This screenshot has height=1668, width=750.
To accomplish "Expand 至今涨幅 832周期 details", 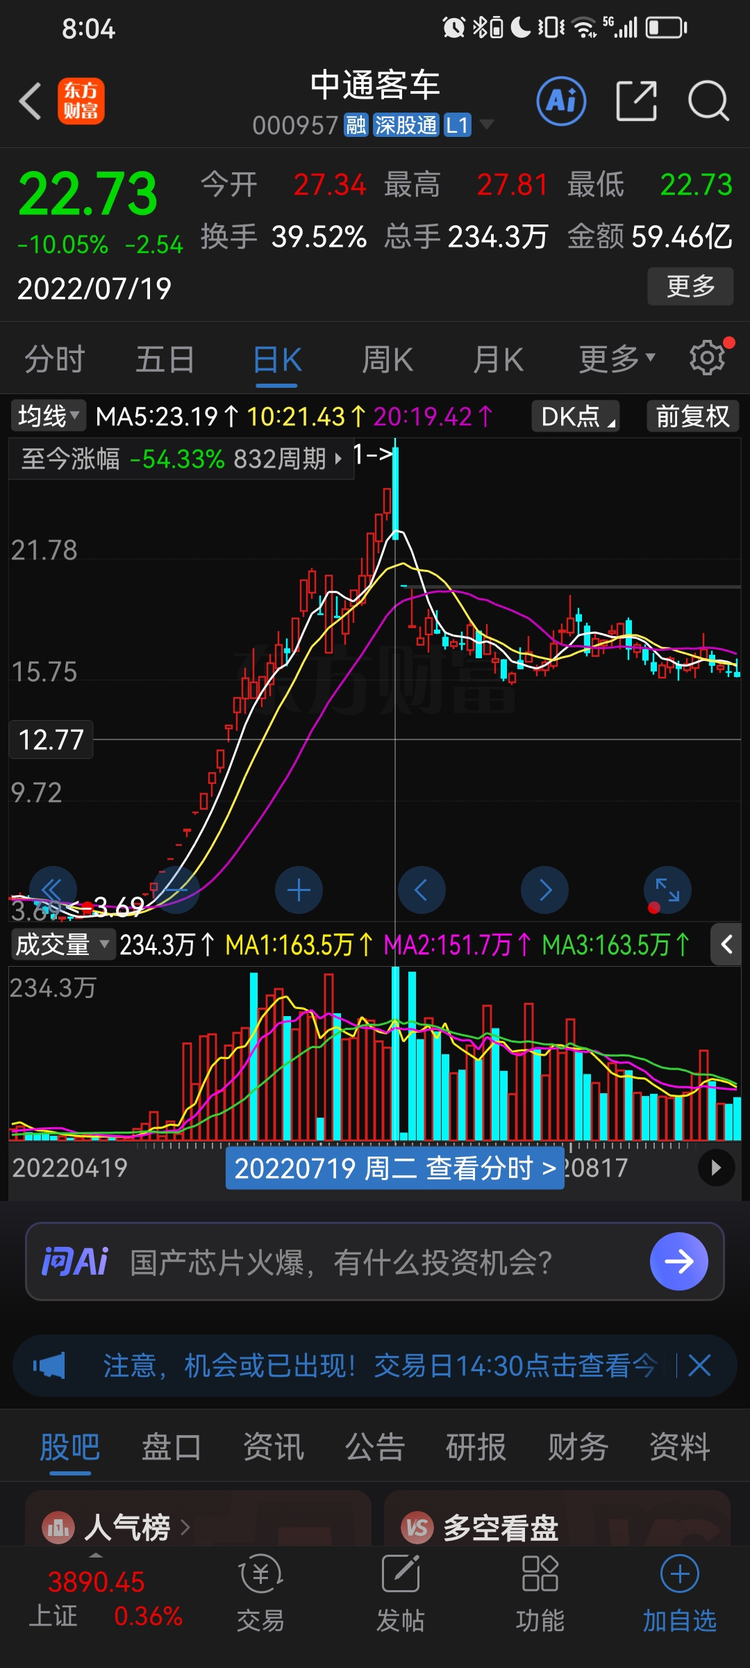I will click(x=181, y=459).
